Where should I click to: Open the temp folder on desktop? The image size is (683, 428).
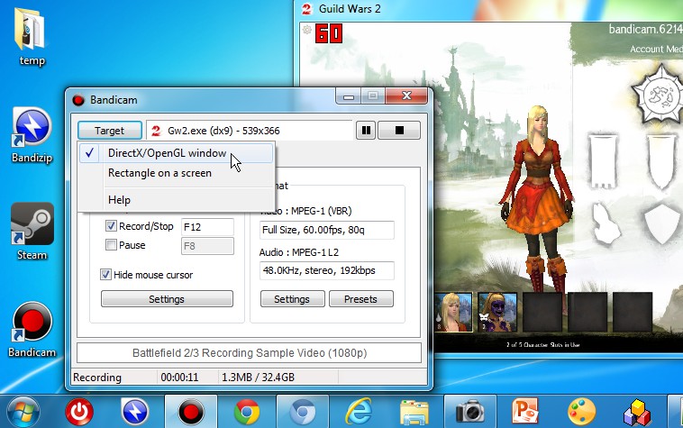[x=32, y=35]
